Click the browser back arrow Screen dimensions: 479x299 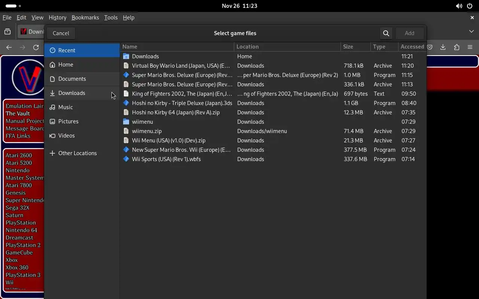(9, 47)
